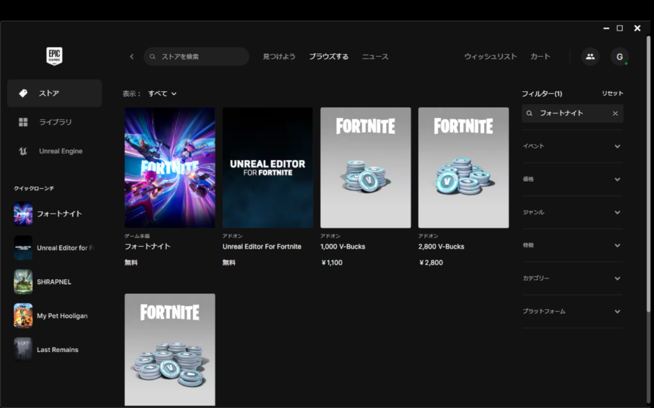Launch Unreal Editor for Fortnite quick launch icon
The width and height of the screenshot is (654, 408).
coord(23,248)
